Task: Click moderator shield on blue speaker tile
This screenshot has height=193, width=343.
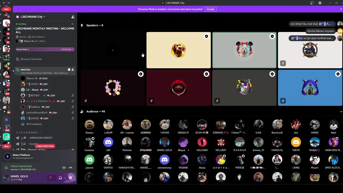Action: (x=338, y=74)
